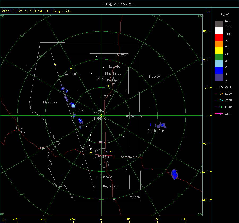The height and width of the screenshot is (223, 239).
Task: Click the orange 111V arrow in legend
Action: pos(219,94)
